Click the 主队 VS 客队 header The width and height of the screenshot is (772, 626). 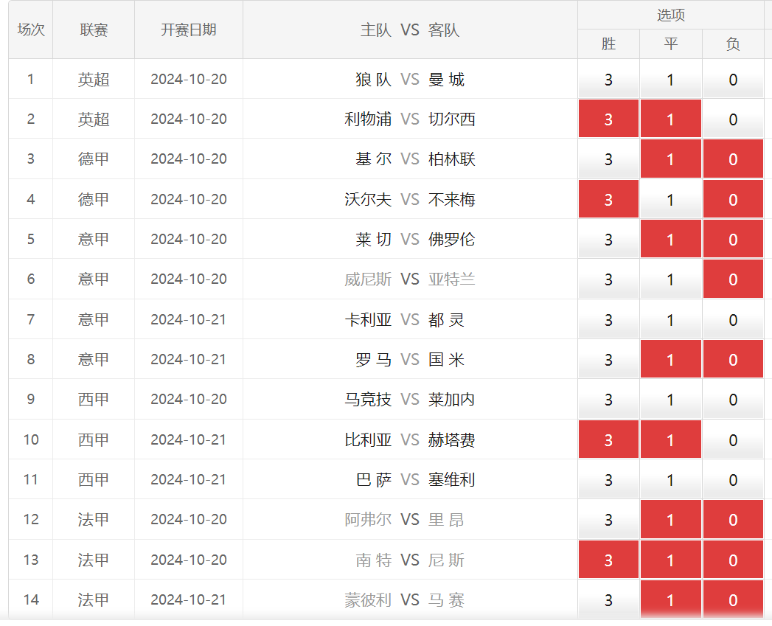coord(410,29)
